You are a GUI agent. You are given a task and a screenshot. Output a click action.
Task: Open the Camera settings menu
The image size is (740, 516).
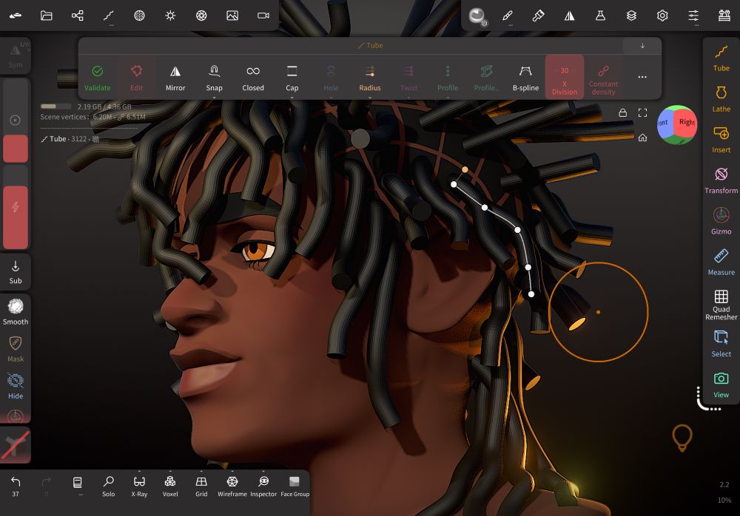tap(263, 16)
